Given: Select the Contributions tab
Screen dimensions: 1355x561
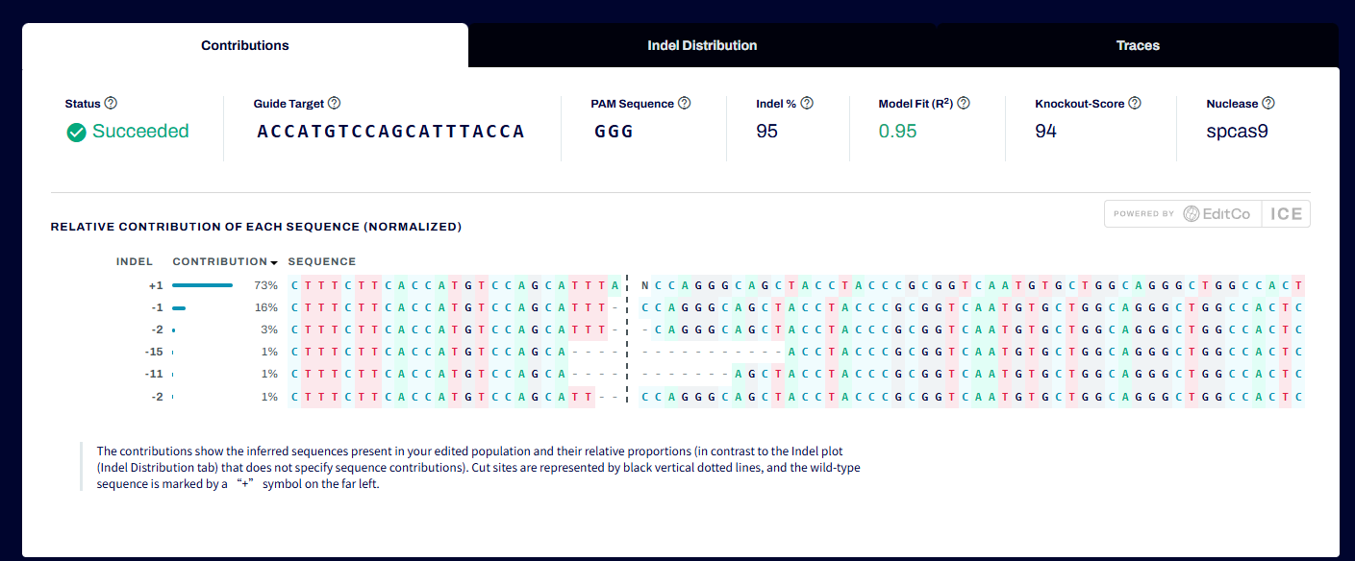Looking at the screenshot, I should [245, 45].
